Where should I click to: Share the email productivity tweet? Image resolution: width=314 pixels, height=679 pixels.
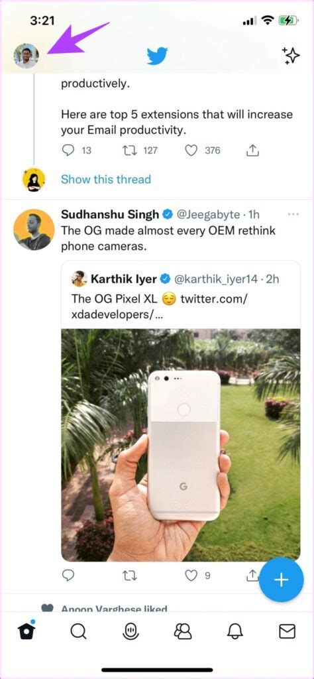tap(252, 151)
